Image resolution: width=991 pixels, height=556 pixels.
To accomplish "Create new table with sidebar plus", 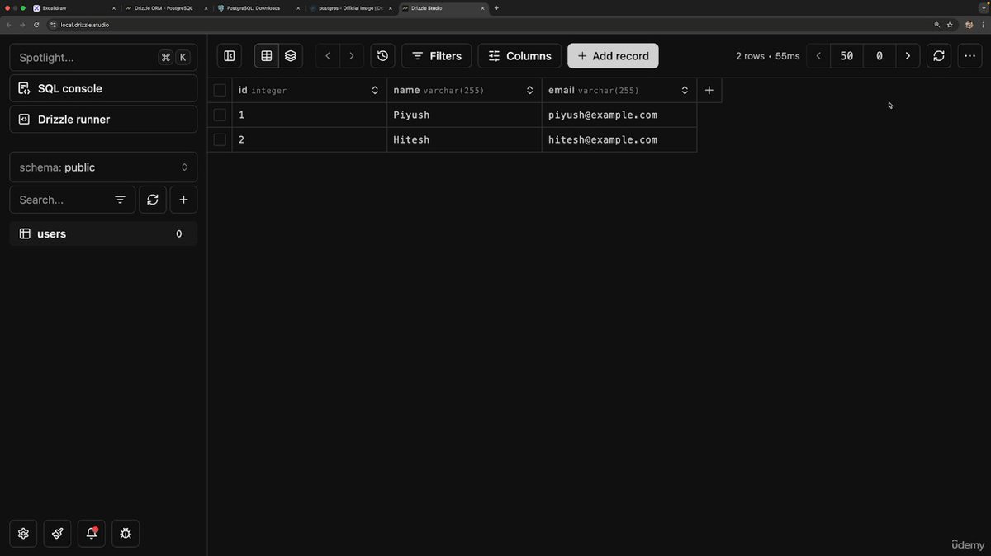I will (x=183, y=200).
